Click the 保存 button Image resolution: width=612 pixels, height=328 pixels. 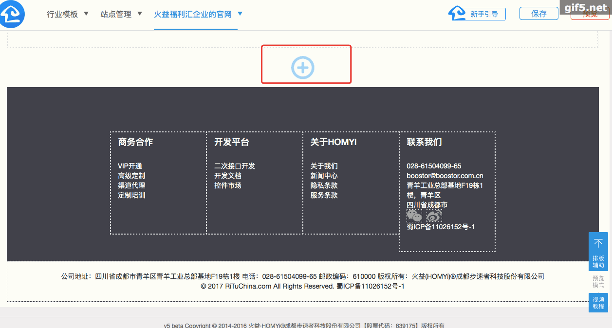pos(539,14)
